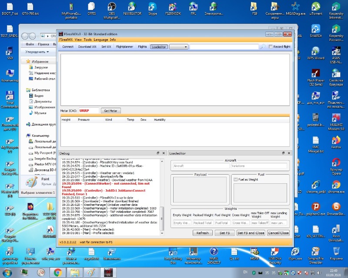
Task: Switch to Paint in the taskbar
Action: click(91, 272)
